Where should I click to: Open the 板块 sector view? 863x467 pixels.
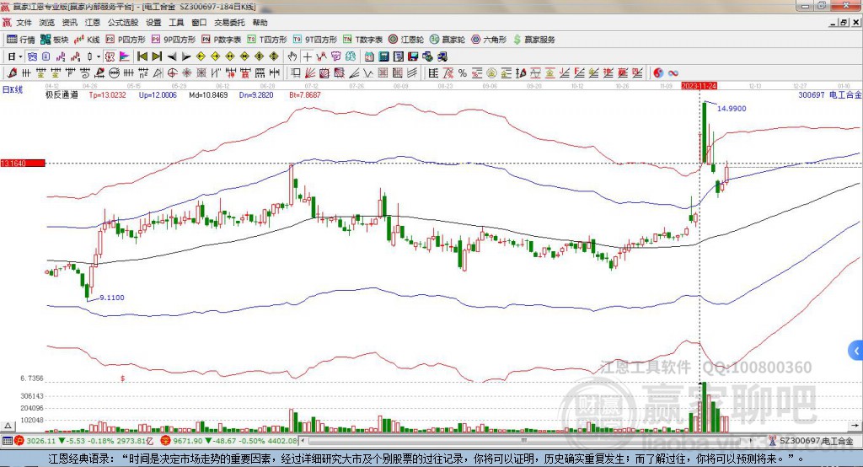tap(55, 40)
